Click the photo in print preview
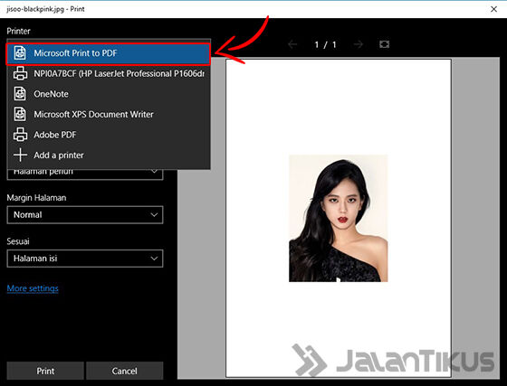507x386 pixels. pyautogui.click(x=339, y=219)
